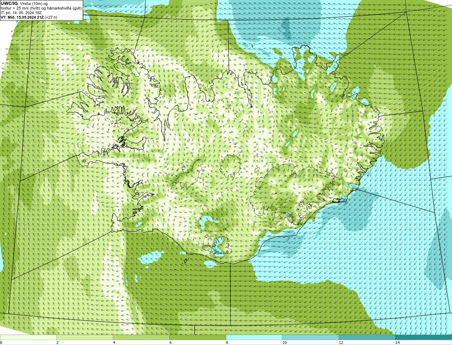
Task: Click the pale cyan 8–10 m/s swatch
Action: coord(254,337)
